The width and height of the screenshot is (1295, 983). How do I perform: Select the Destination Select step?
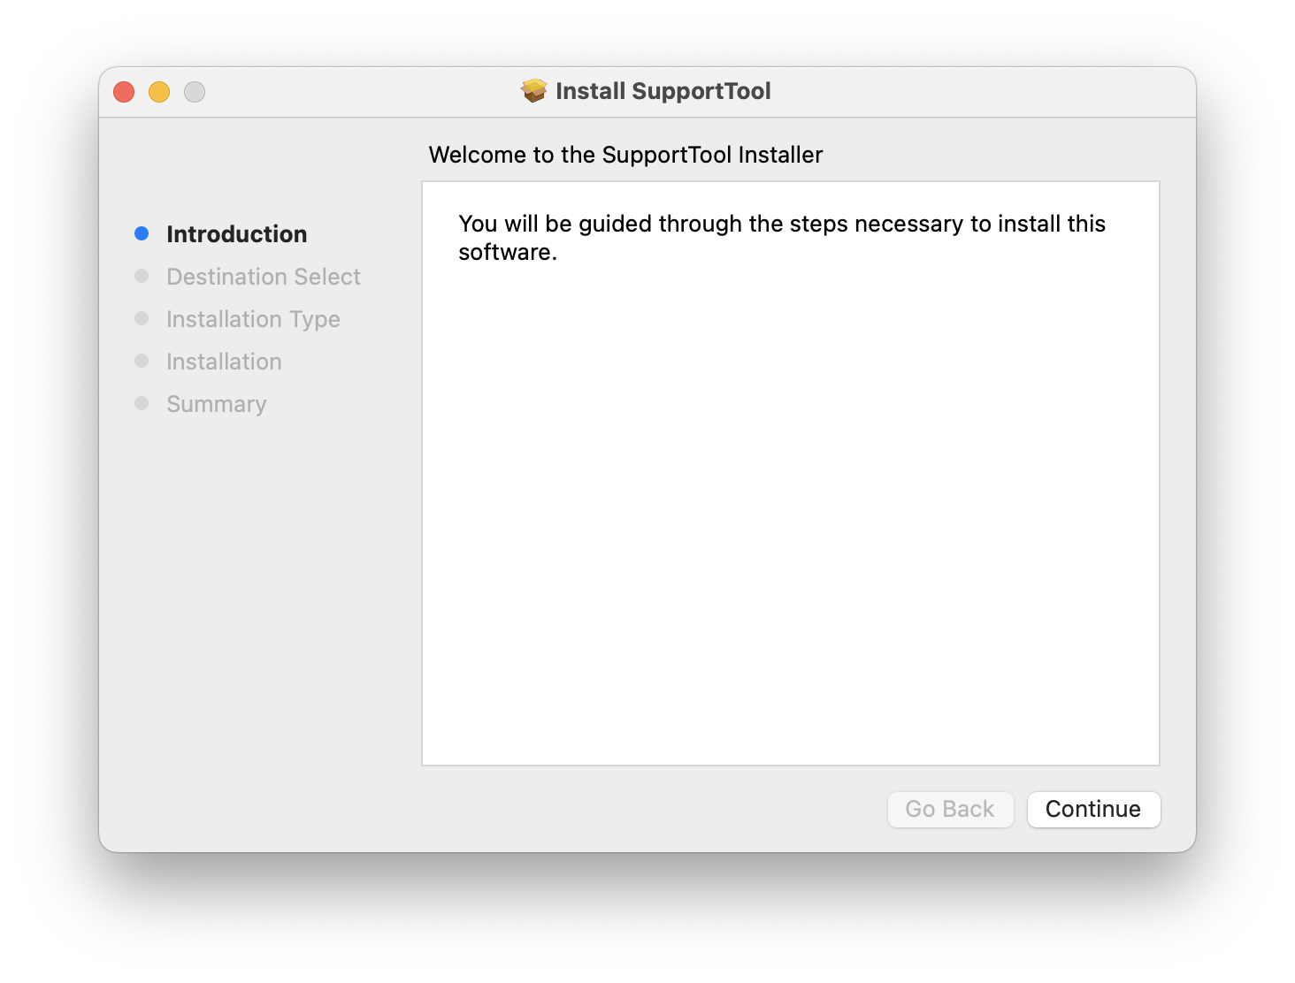263,276
